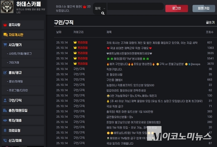Click the person icon beside 구인/구직
Screen dimensions: 217x147
click(5, 101)
